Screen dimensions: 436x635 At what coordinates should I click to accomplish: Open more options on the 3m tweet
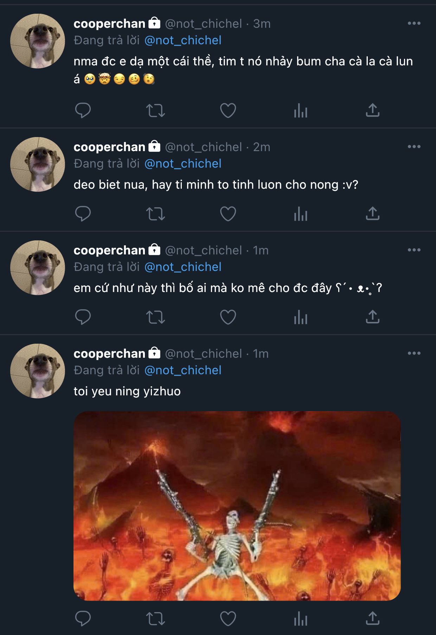click(414, 24)
